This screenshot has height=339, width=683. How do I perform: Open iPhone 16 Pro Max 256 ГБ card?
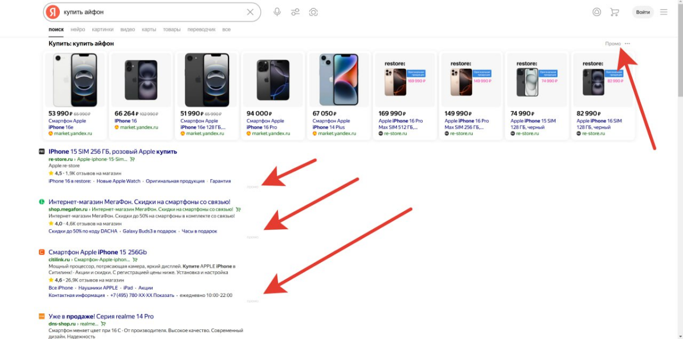[471, 96]
